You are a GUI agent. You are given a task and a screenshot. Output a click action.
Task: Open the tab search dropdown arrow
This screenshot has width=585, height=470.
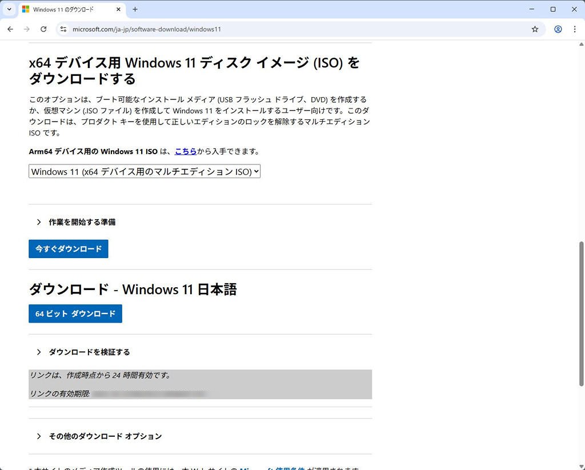[x=9, y=10]
